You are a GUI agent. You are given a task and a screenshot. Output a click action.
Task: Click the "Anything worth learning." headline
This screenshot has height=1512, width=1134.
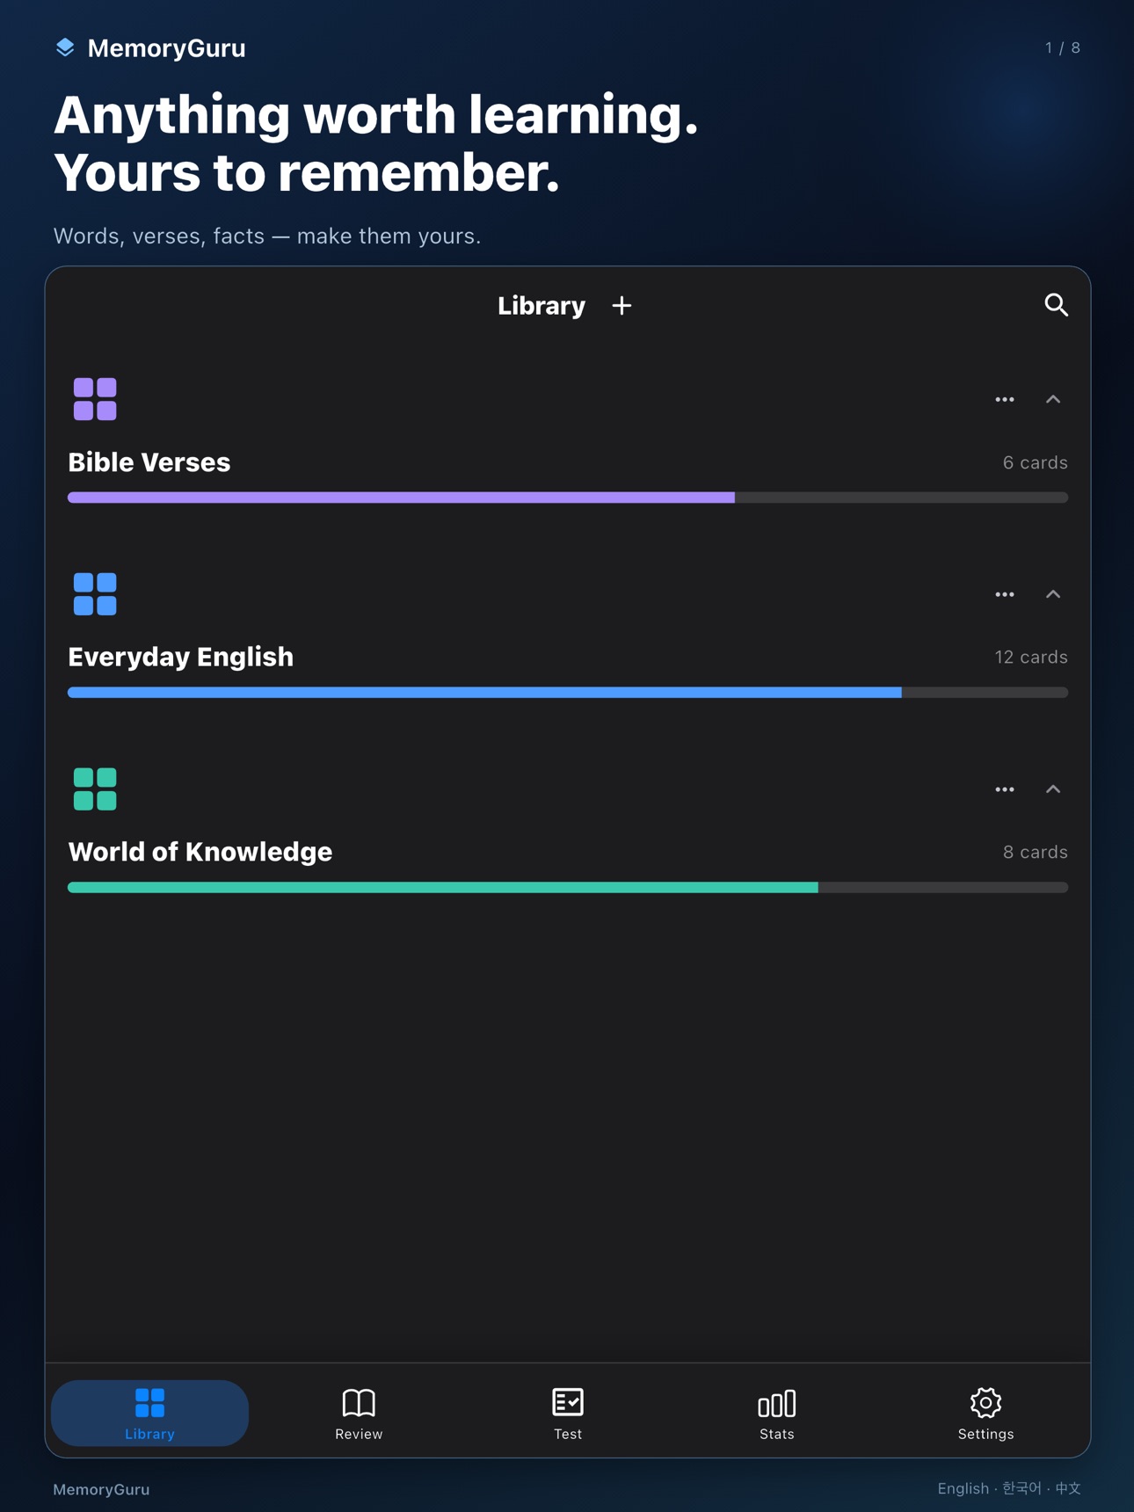coord(376,115)
